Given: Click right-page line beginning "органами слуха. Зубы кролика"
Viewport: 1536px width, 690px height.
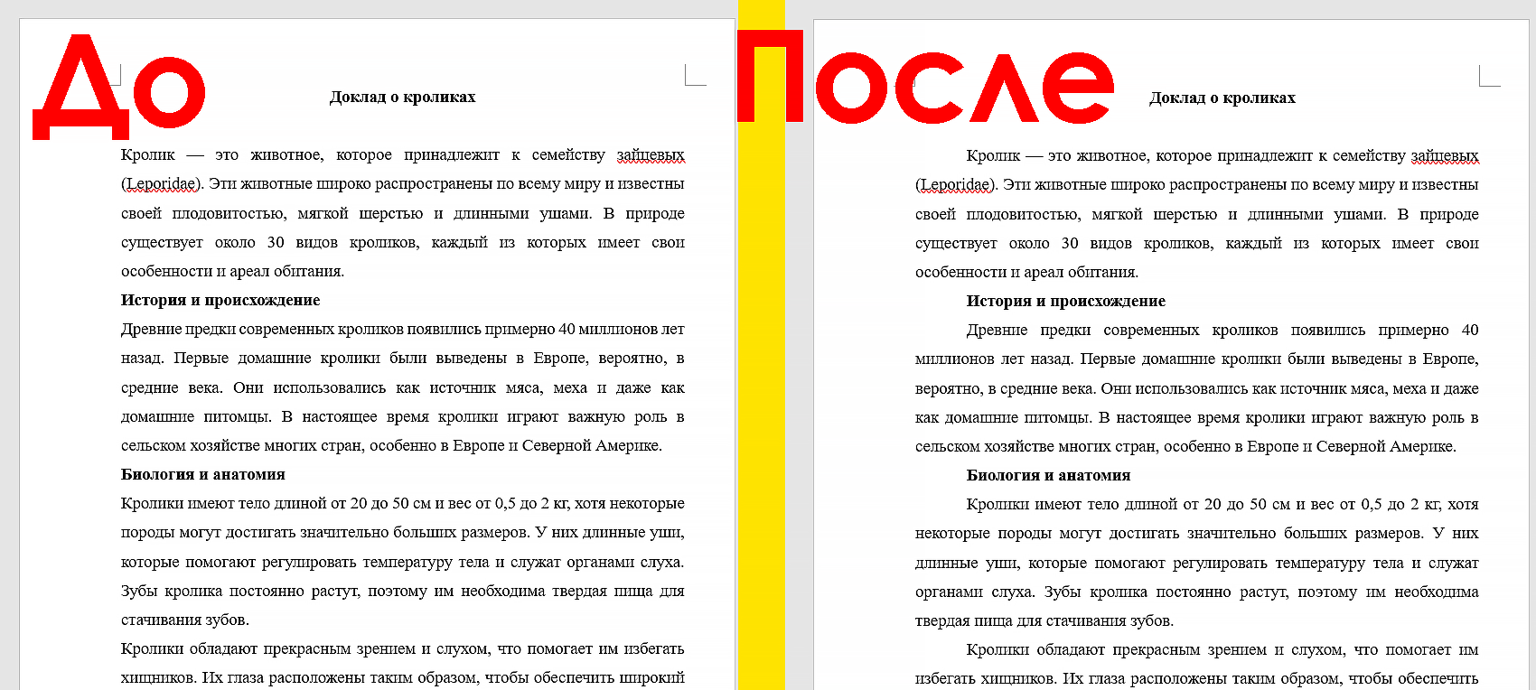Looking at the screenshot, I should coord(1197,592).
